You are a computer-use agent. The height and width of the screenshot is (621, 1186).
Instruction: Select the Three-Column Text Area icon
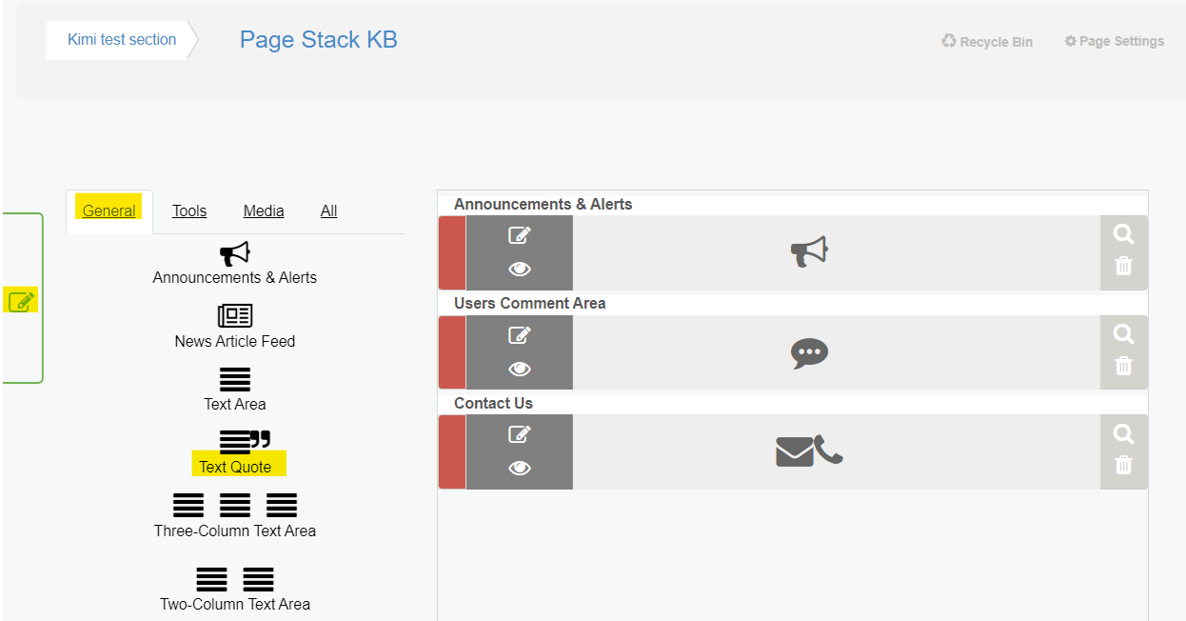[235, 505]
